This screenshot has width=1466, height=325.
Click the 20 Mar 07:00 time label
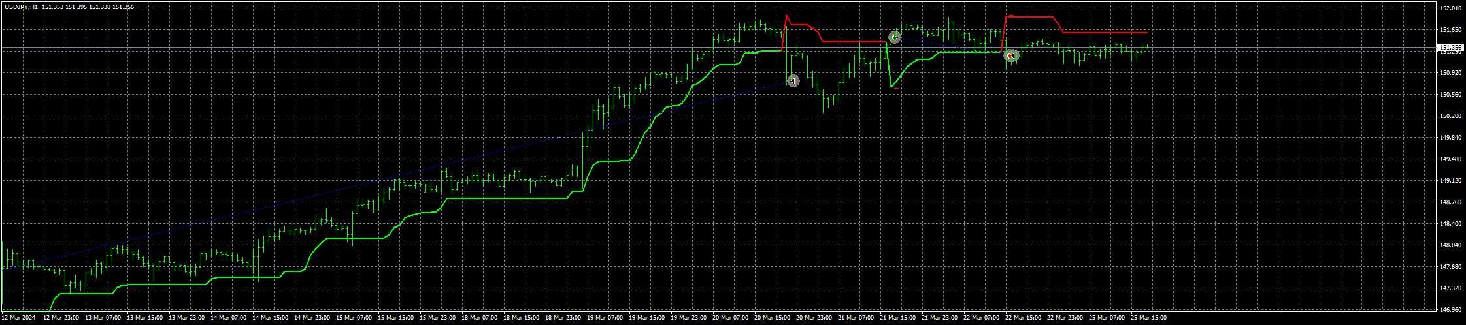click(731, 318)
